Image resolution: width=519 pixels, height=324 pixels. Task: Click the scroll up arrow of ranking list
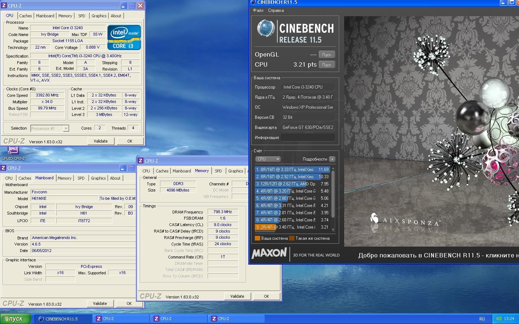(333, 168)
